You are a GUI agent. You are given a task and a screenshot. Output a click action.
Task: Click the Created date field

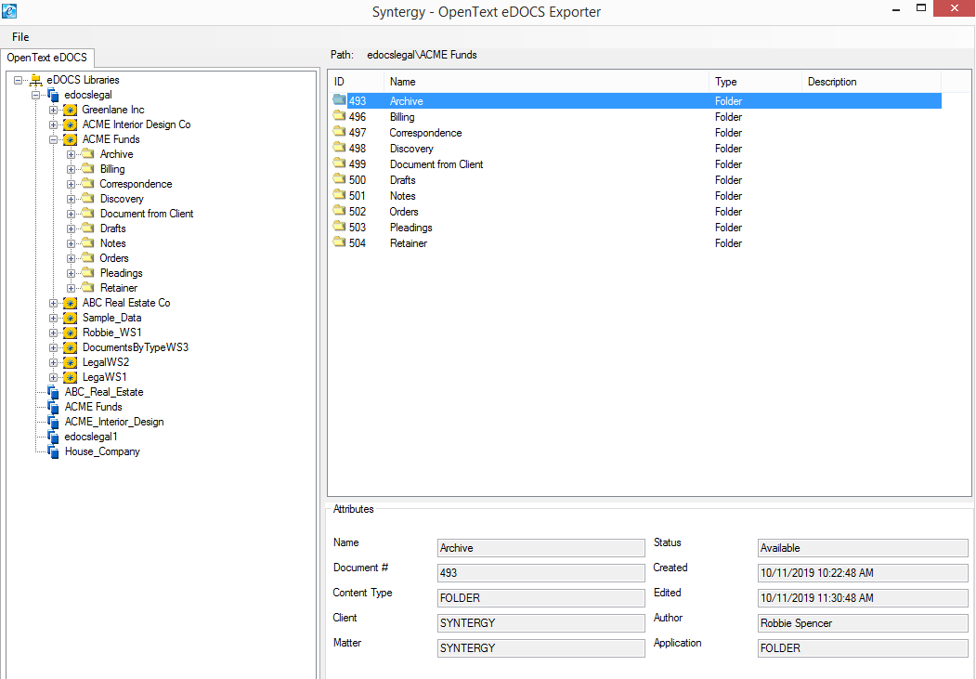click(x=863, y=573)
